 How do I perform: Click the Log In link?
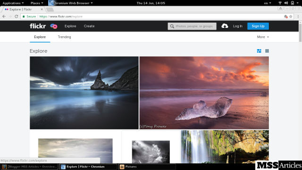[x=238, y=26]
